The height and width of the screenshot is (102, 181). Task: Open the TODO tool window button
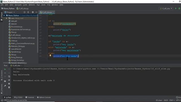(x=18, y=97)
